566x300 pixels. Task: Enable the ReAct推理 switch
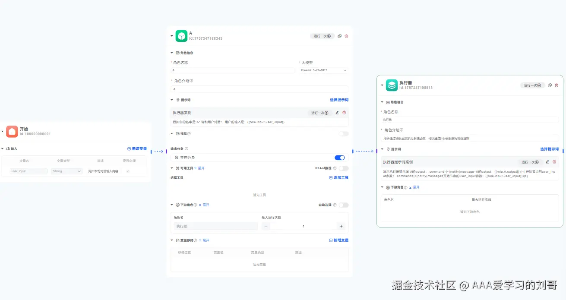pyautogui.click(x=344, y=168)
